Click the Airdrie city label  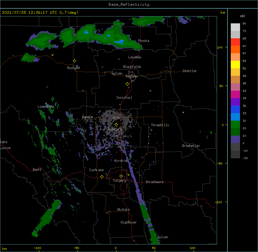(x=121, y=161)
